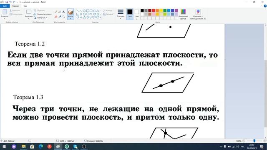The height and width of the screenshot is (150, 267).
Task: Select the Color picker eyedropper tool
Action: click(60, 17)
